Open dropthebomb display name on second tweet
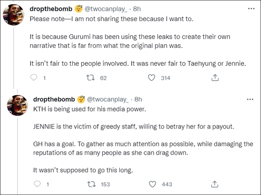This screenshot has width=261, height=195. (54, 99)
